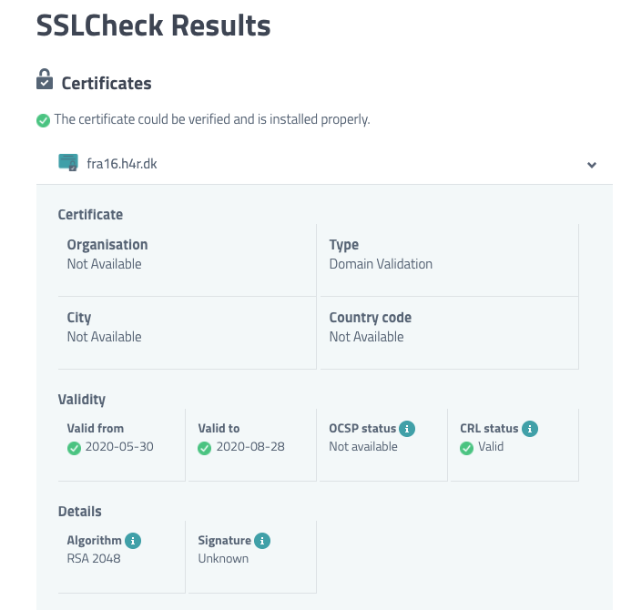Click the info icon next to Signature
This screenshot has height=610, width=621.
[x=262, y=541]
